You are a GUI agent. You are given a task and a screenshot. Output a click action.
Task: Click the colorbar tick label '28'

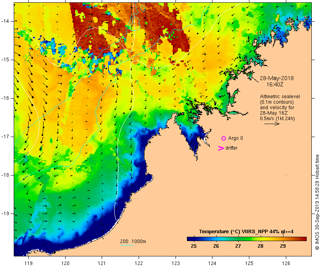260,246
